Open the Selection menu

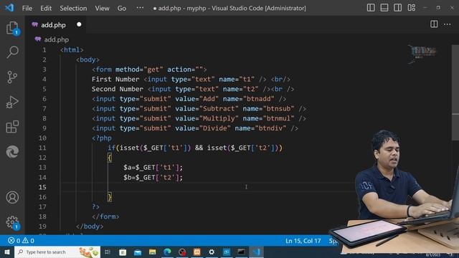pyautogui.click(x=73, y=8)
